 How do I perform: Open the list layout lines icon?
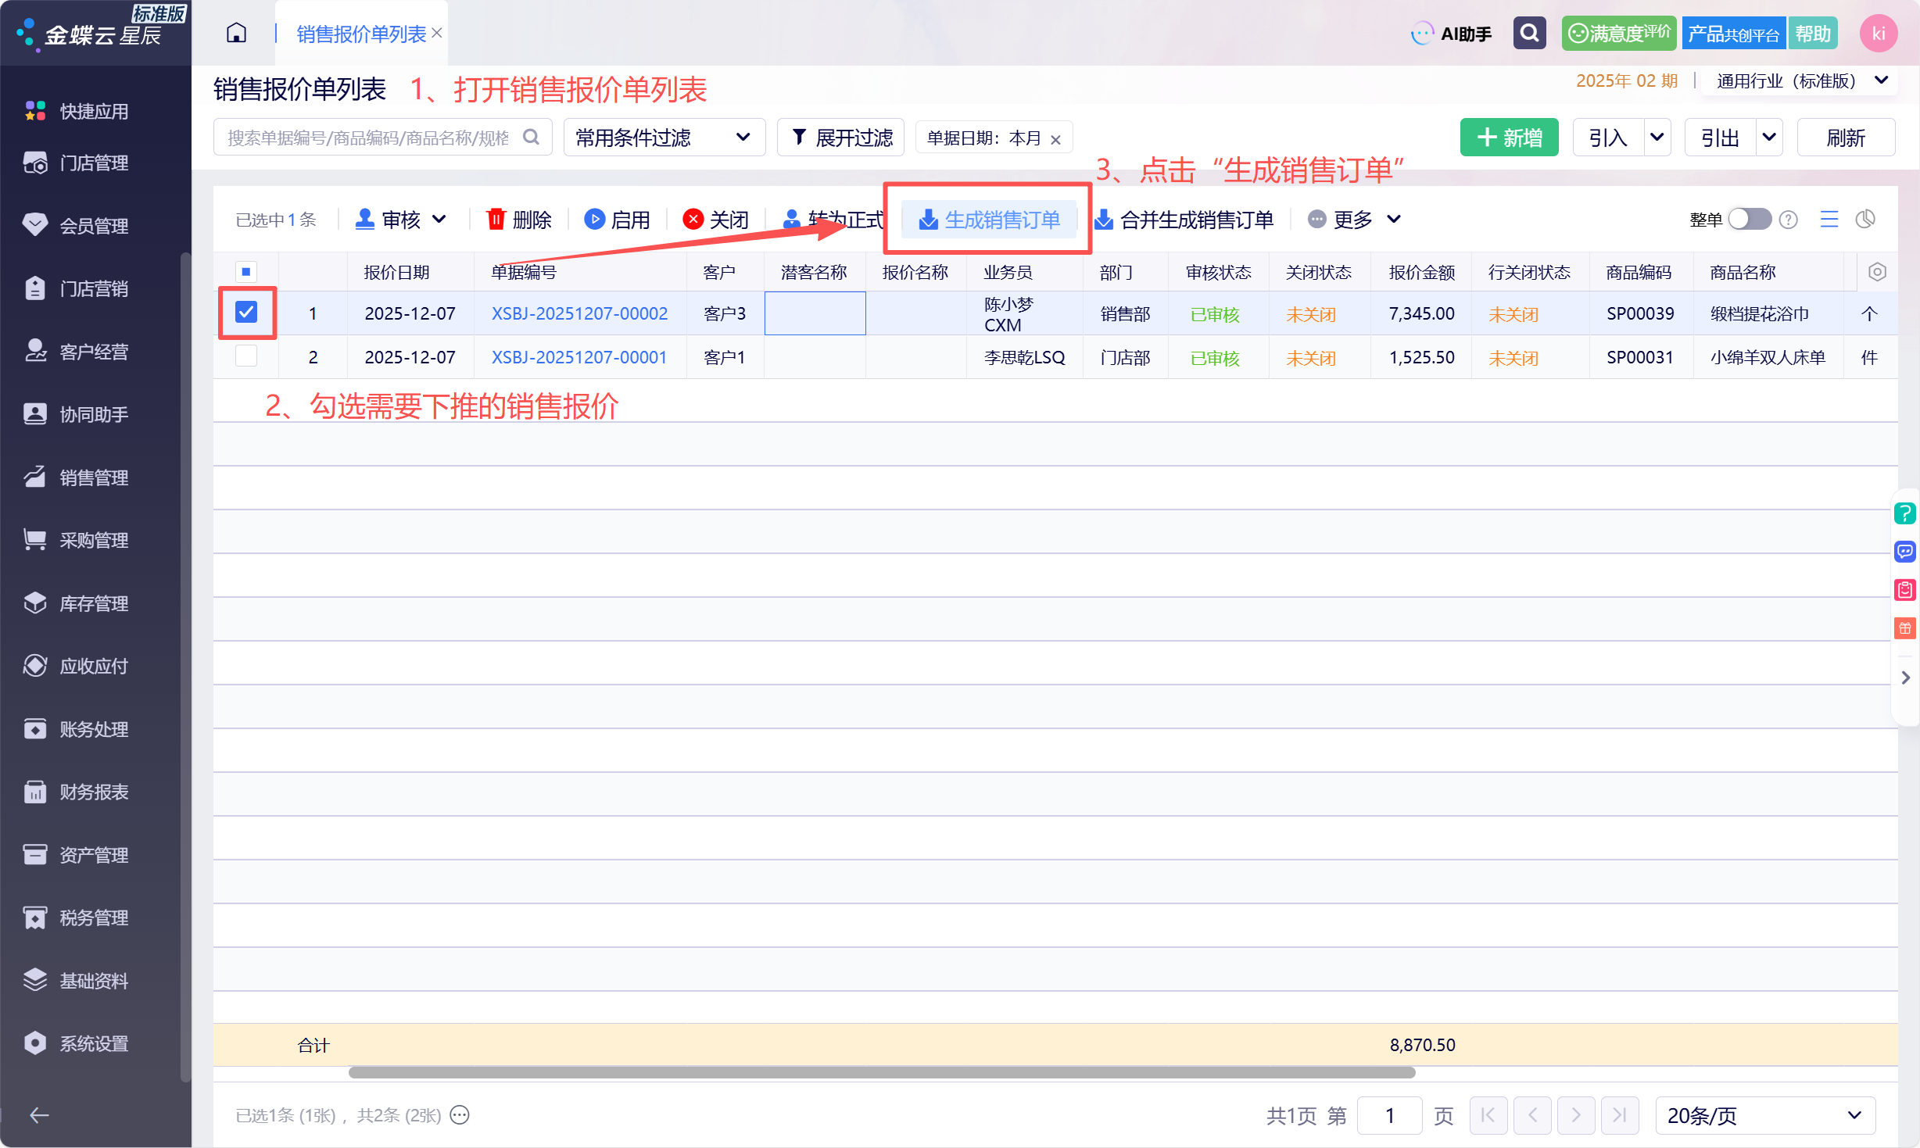tap(1829, 220)
